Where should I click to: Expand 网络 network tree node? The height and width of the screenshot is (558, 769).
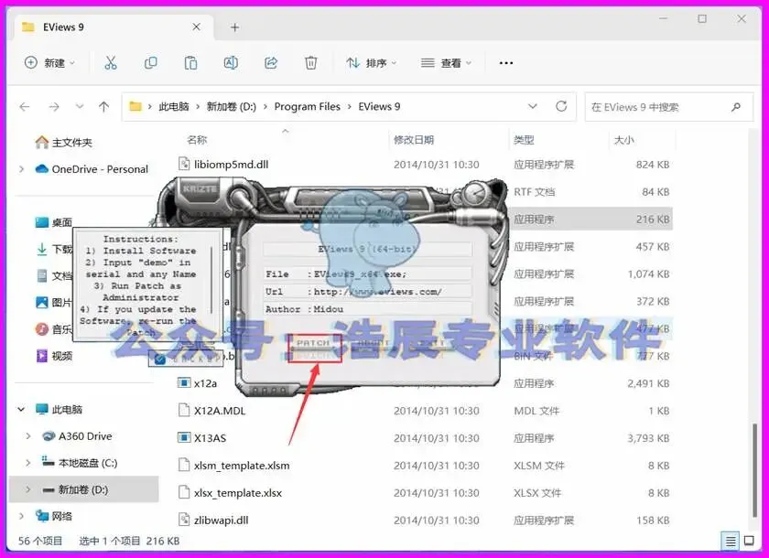pos(21,516)
